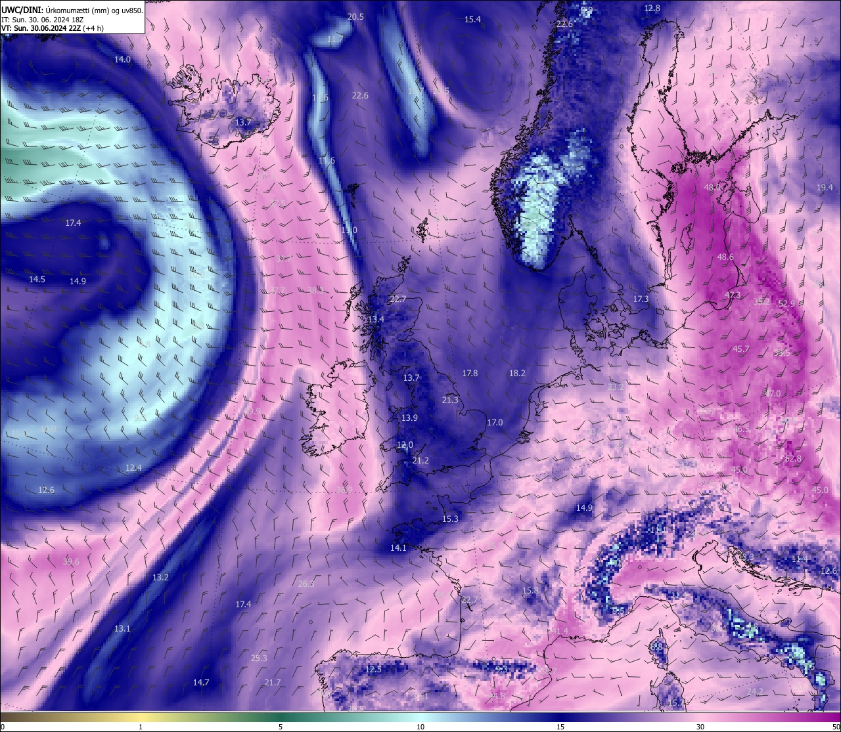Click the 5 tick on the color scale
This screenshot has height=732, width=841.
pos(281,726)
